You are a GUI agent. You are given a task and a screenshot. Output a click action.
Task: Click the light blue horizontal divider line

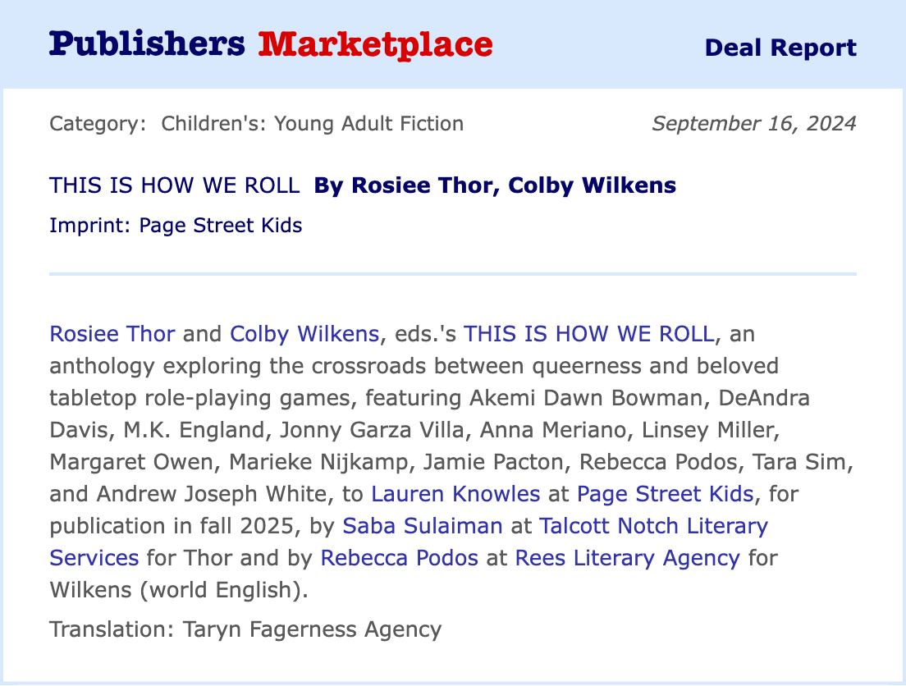tap(452, 272)
